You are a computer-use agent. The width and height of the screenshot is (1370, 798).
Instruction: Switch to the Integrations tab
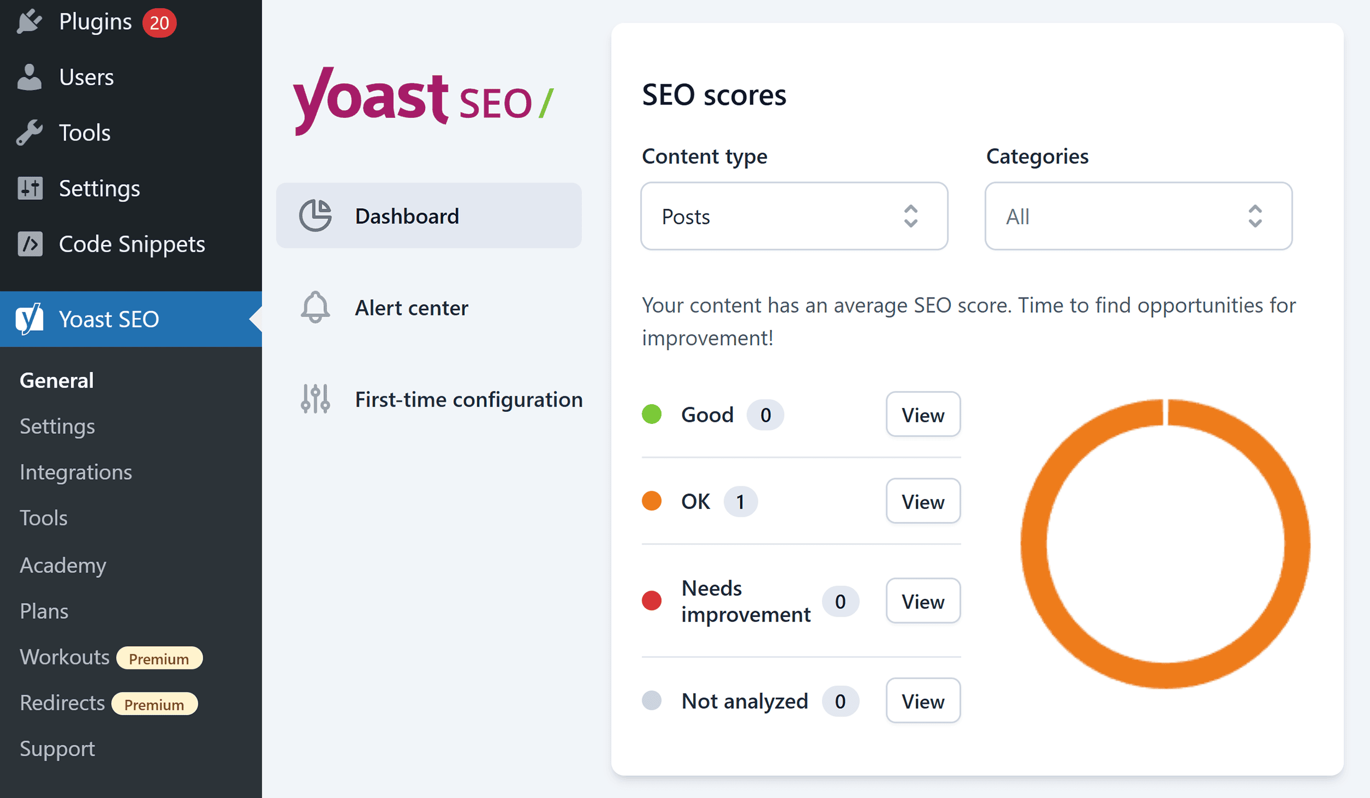point(76,472)
